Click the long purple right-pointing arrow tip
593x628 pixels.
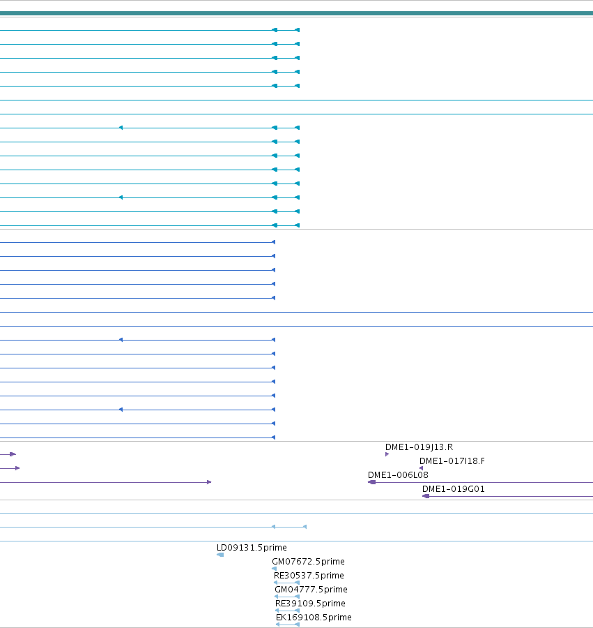pos(209,482)
